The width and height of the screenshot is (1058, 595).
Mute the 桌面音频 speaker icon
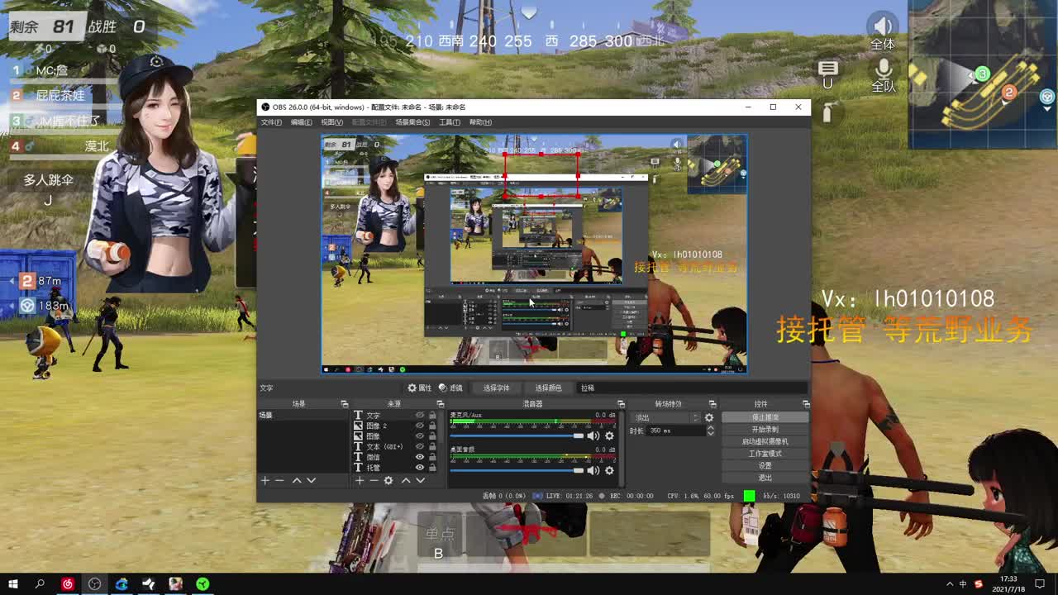(593, 470)
